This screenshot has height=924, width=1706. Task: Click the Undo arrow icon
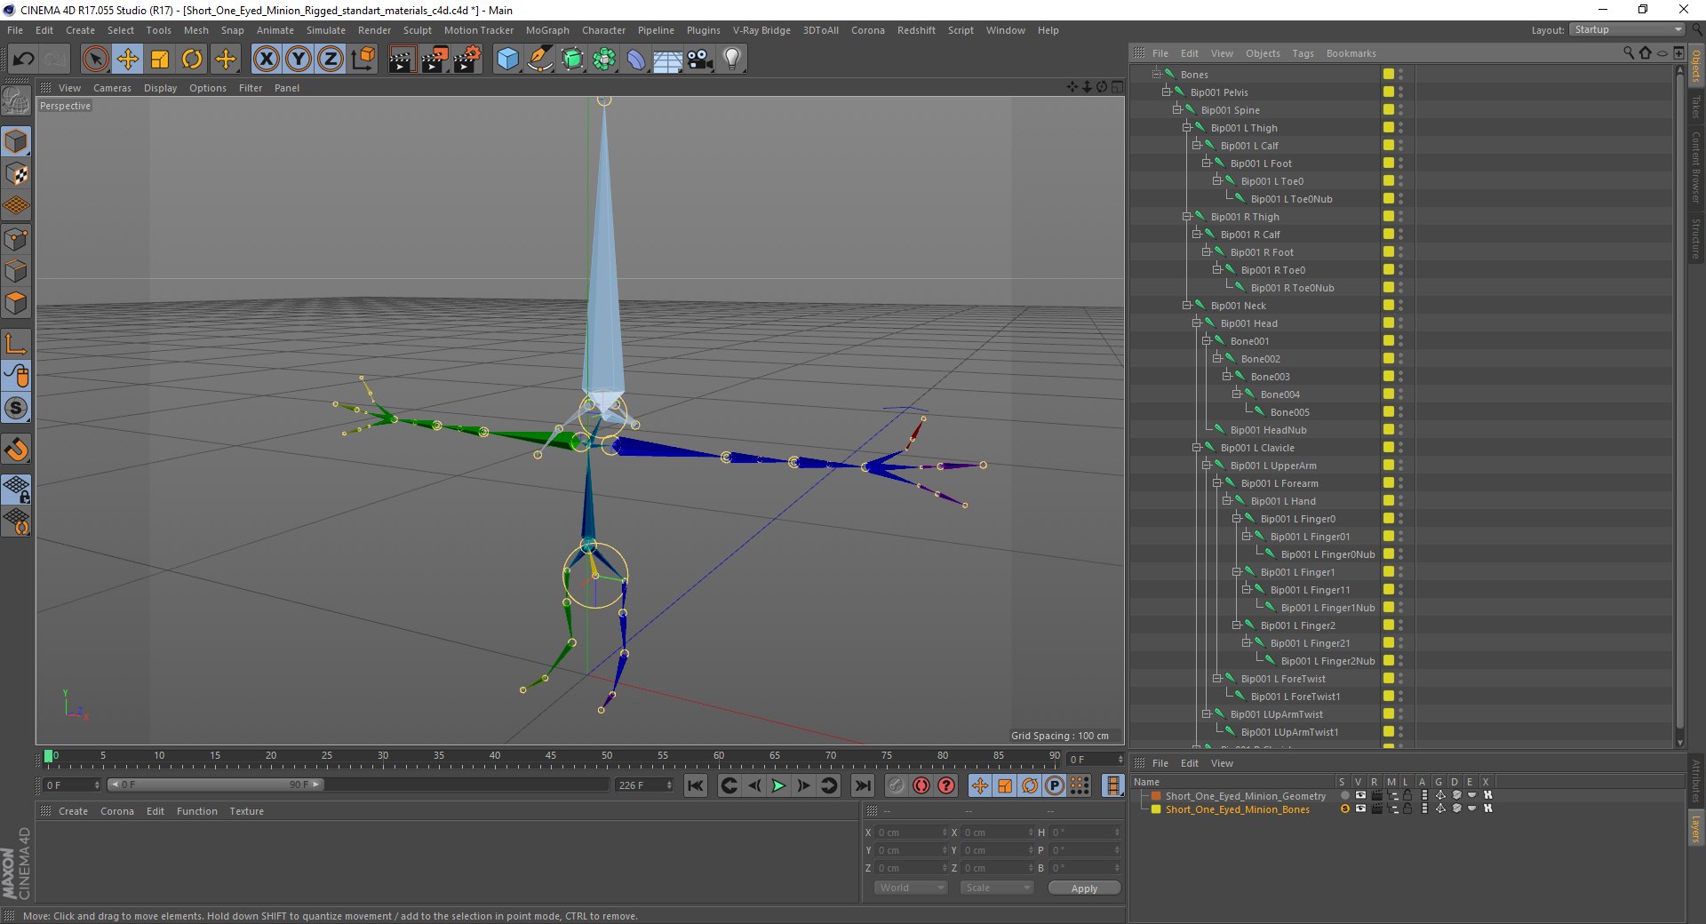(24, 60)
